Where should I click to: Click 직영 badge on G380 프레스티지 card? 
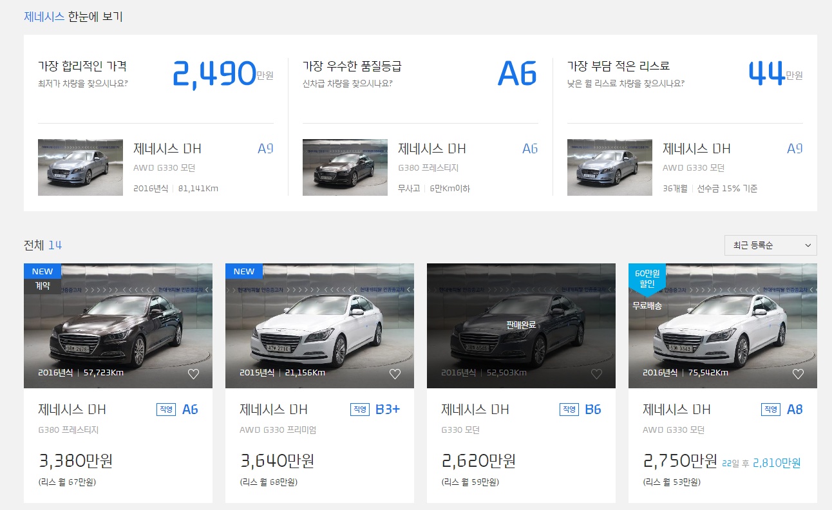pos(166,410)
